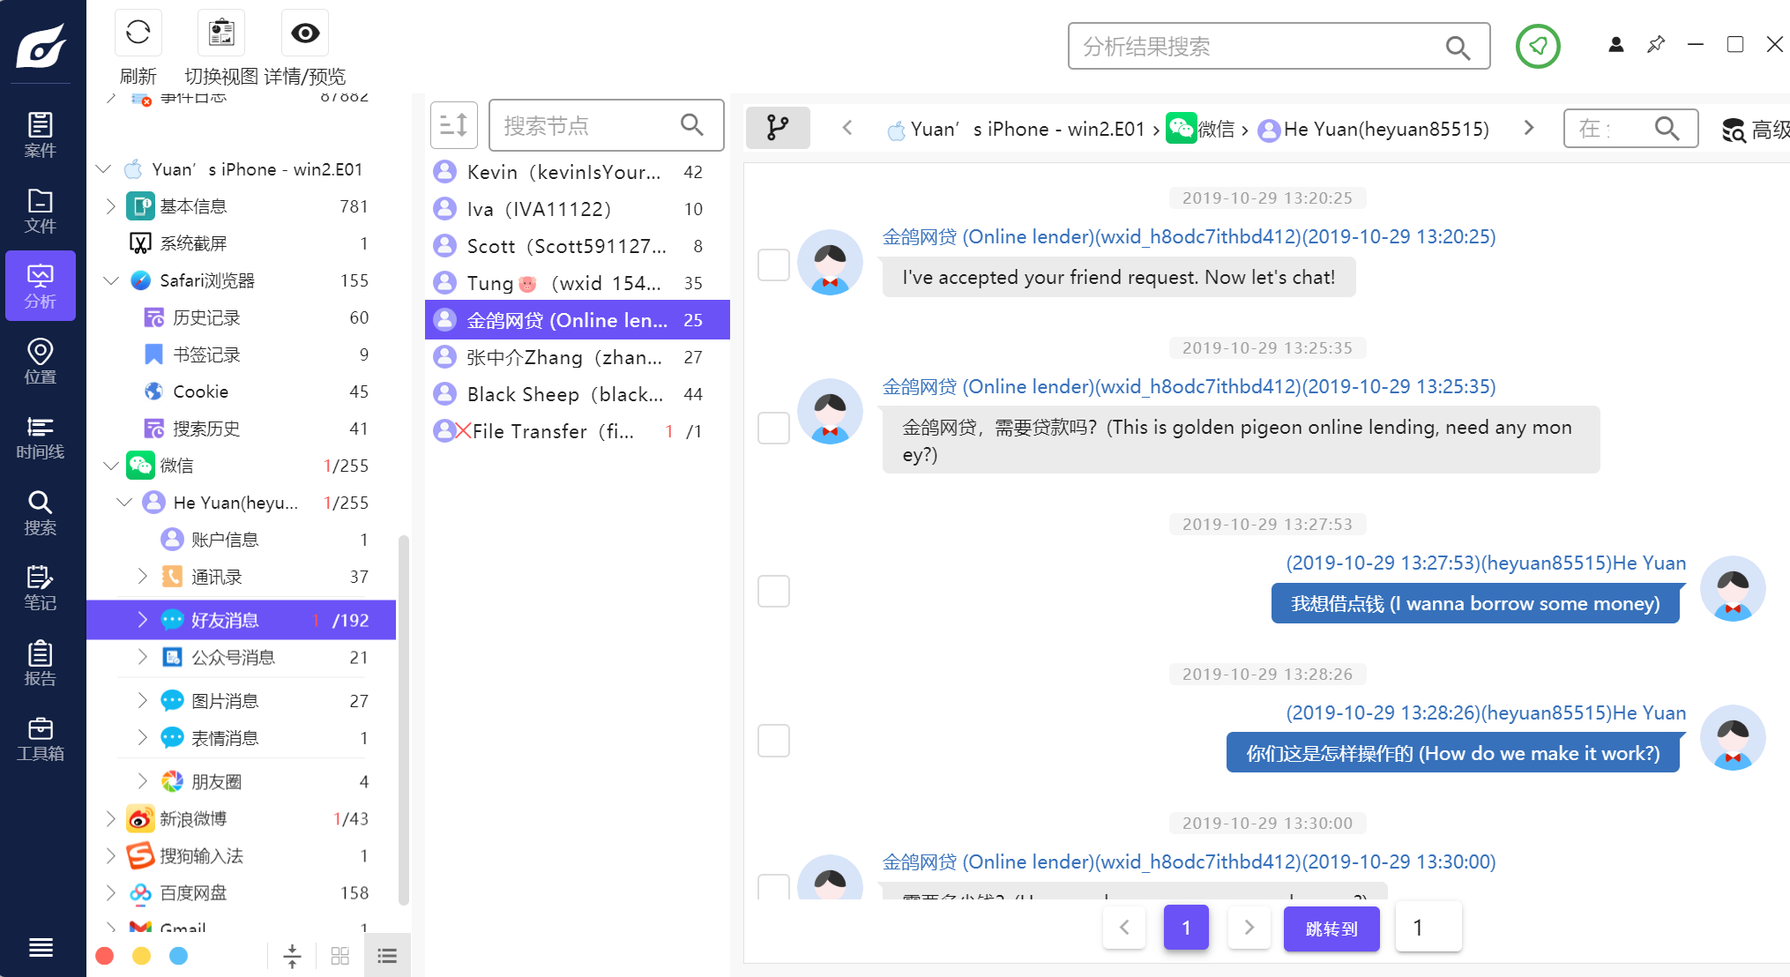Image resolution: width=1790 pixels, height=977 pixels.
Task: Tick checkbox for 'I've accepted your friend request'
Action: 773,265
